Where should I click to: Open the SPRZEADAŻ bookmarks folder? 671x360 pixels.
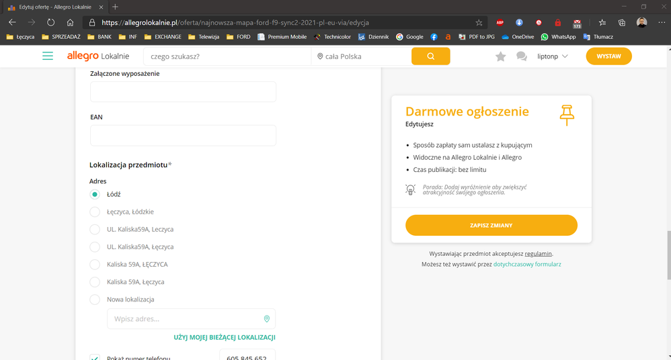(x=61, y=37)
